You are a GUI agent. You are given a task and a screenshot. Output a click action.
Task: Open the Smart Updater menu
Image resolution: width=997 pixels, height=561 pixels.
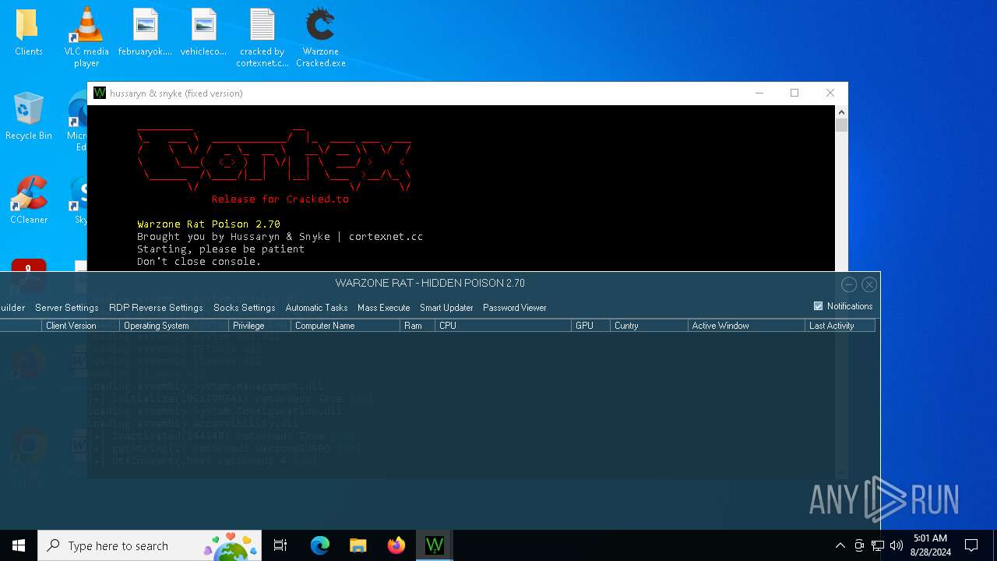click(446, 308)
